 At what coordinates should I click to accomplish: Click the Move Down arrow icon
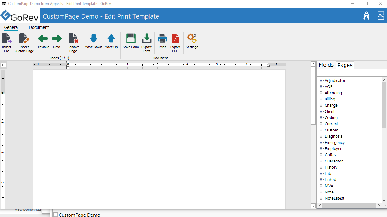[93, 39]
